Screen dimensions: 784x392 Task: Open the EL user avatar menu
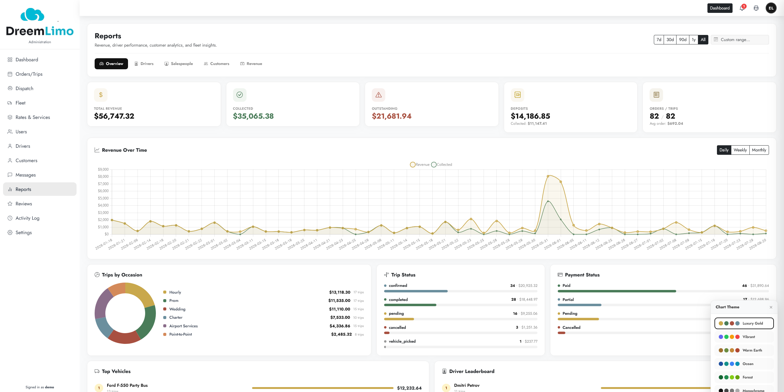coord(771,8)
